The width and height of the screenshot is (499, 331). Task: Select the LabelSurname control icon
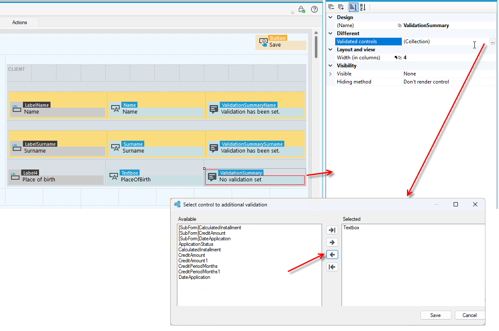[17, 147]
